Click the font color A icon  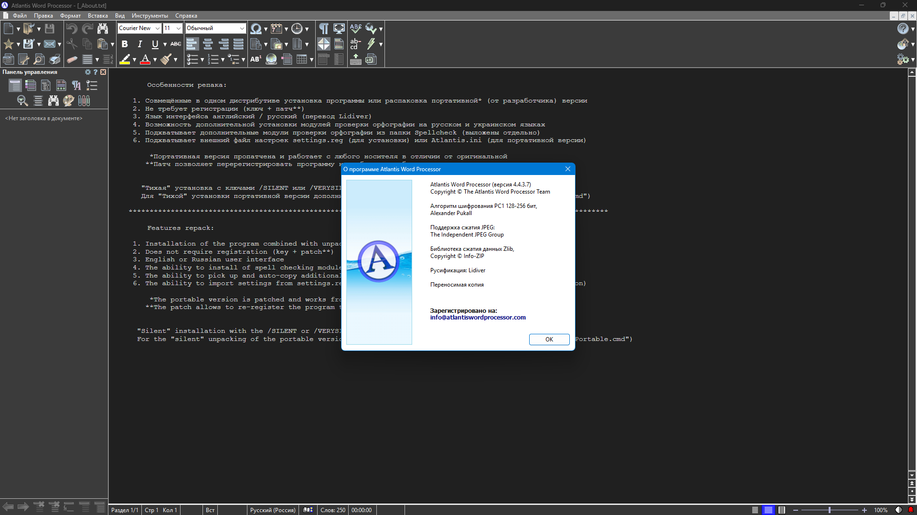pos(146,59)
